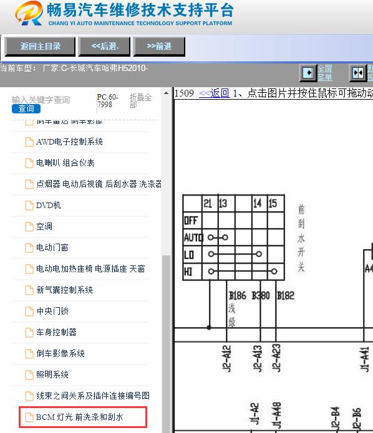Click the document icon beside DVD机
This screenshot has height=433, width=373.
(29, 205)
